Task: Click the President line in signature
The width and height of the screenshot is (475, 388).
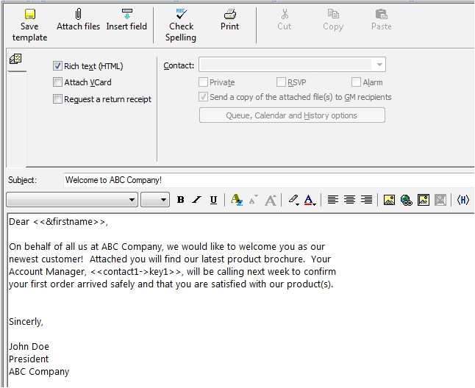Action: pyautogui.click(x=29, y=359)
